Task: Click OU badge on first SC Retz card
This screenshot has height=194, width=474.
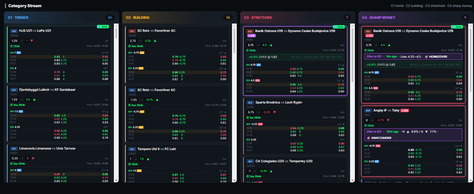Action: (x=132, y=31)
